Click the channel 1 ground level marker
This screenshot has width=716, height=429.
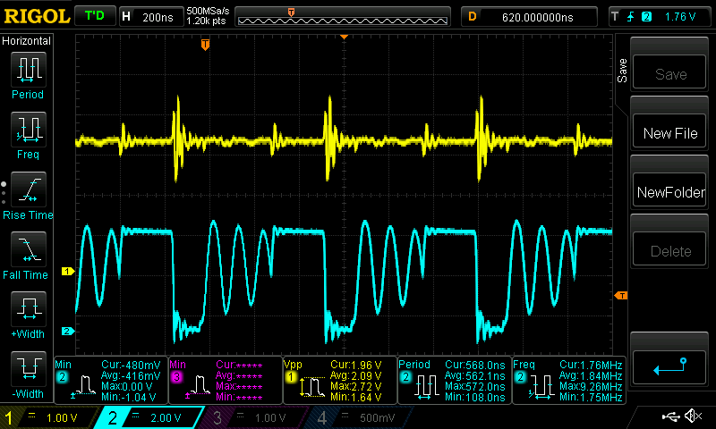(x=68, y=272)
